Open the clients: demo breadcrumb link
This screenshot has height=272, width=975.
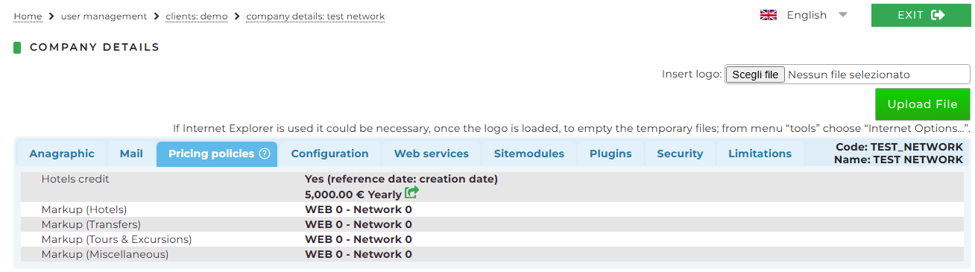coord(197,16)
